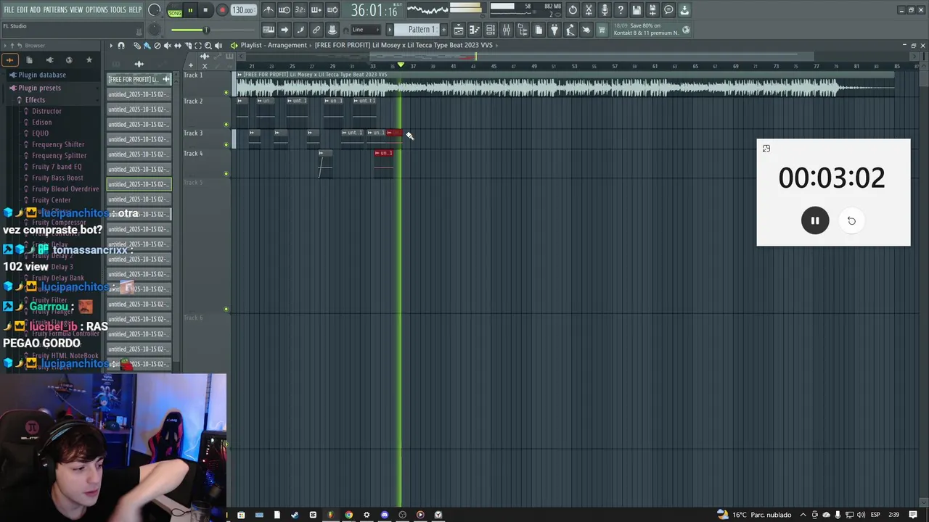929x522 pixels.
Task: Open the Playlist view icon
Action: coord(459,30)
